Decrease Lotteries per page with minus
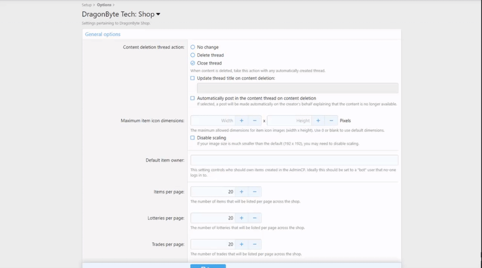Screen dimensions: 482x268 pos(254,218)
